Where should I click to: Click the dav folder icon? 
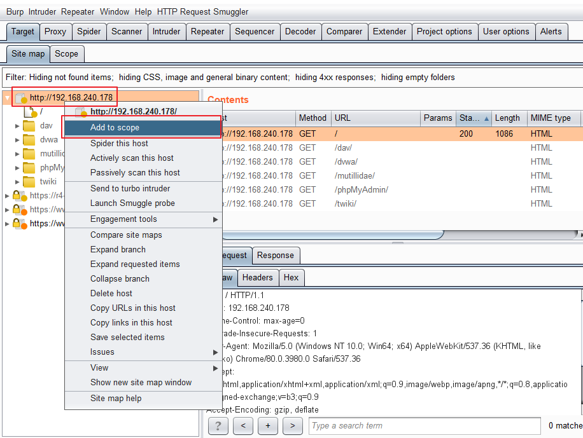point(29,126)
